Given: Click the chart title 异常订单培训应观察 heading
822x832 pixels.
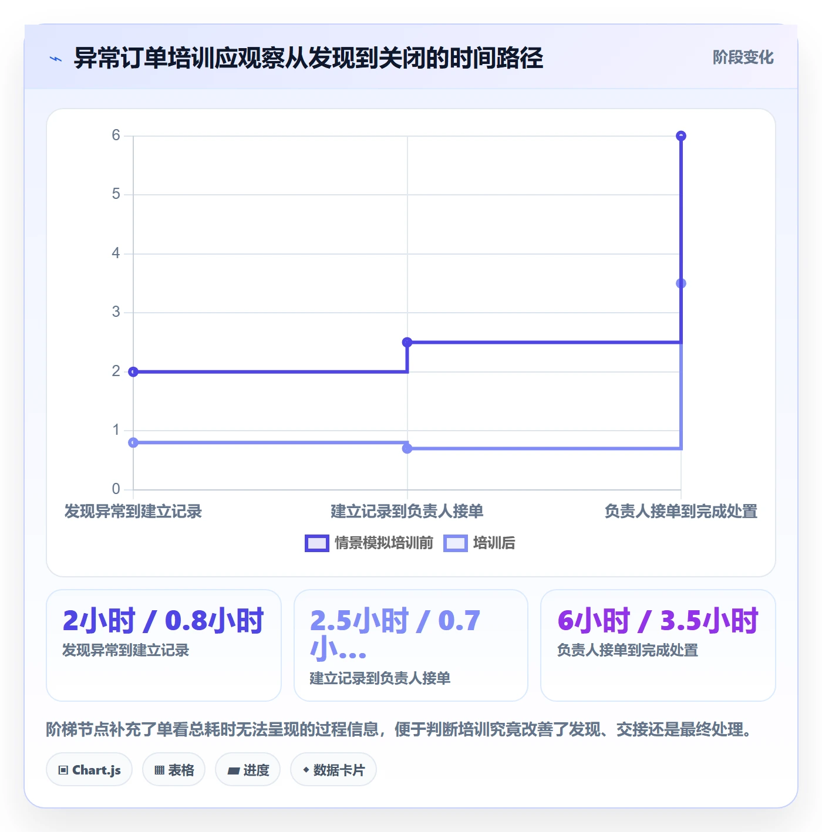Looking at the screenshot, I should point(308,58).
